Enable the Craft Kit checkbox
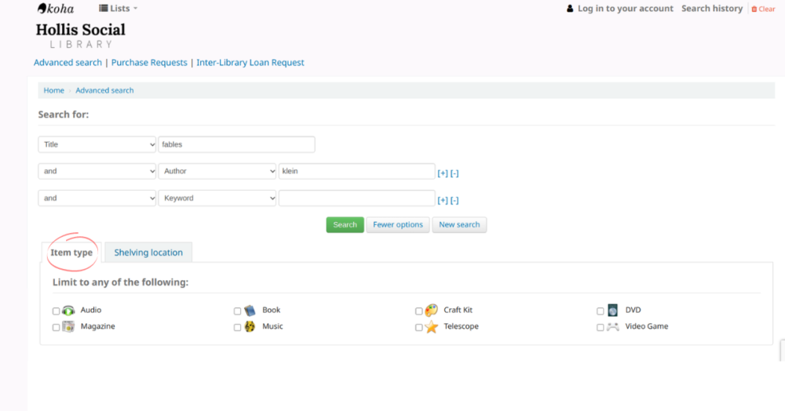 coord(418,311)
